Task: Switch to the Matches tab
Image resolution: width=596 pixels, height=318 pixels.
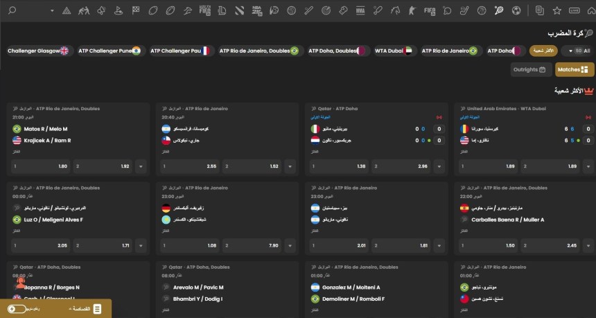Action: click(x=575, y=69)
